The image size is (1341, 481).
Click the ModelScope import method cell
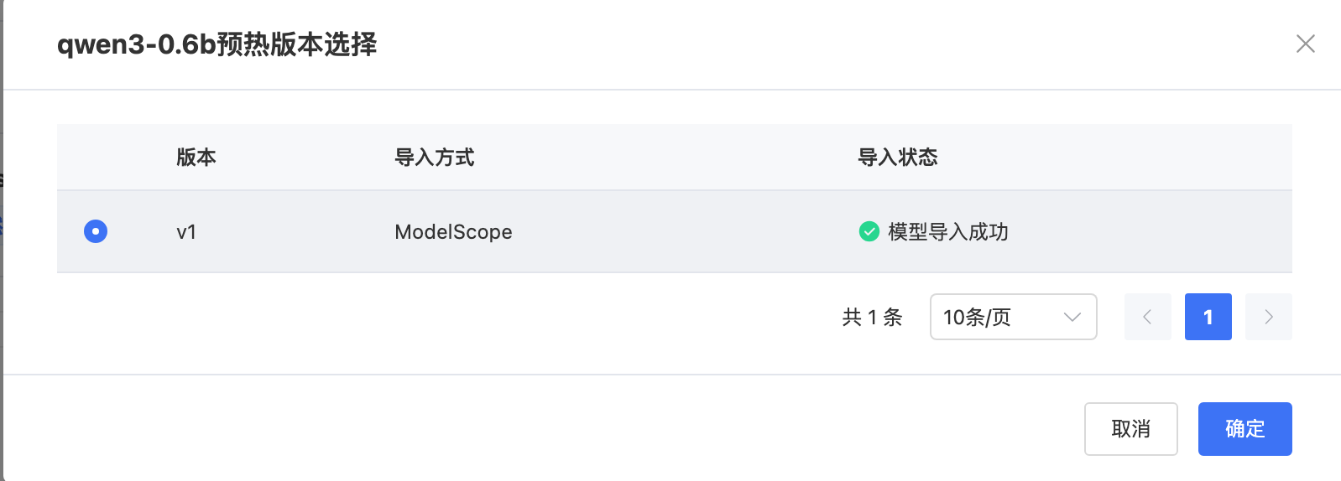[x=453, y=232]
